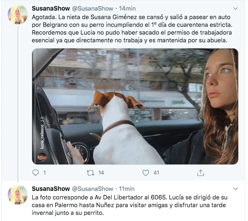Click the small story avatar inside the photo

[42, 157]
